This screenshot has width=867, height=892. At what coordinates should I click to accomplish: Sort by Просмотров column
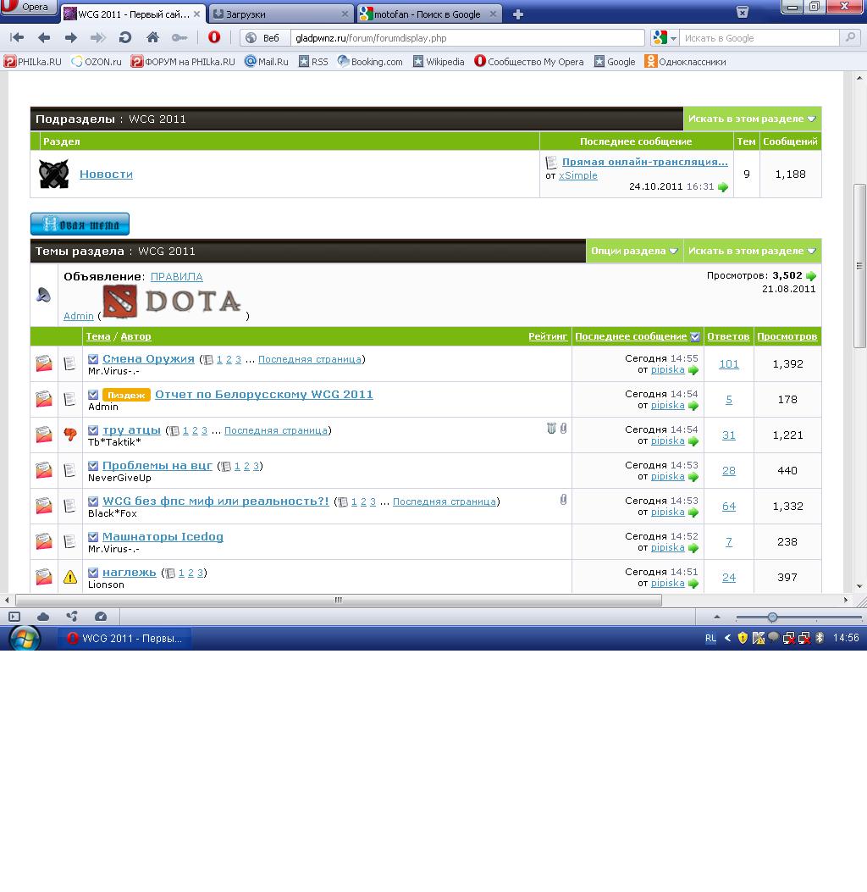pyautogui.click(x=787, y=336)
